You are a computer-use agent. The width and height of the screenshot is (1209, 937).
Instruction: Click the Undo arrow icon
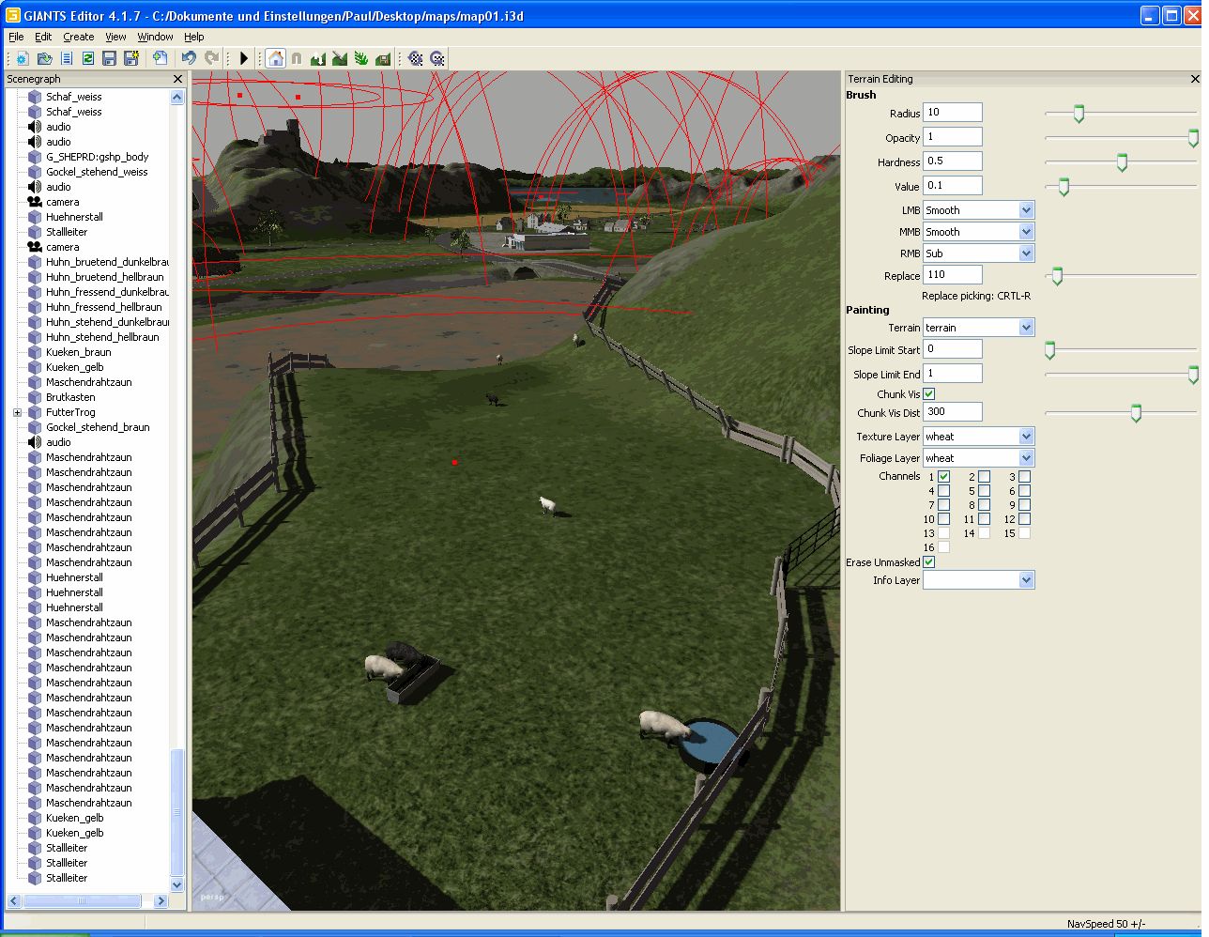189,58
